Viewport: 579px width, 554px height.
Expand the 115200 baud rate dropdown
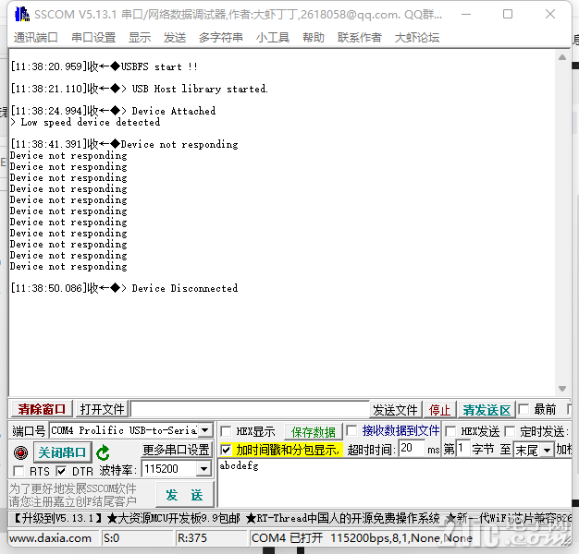pyautogui.click(x=203, y=469)
